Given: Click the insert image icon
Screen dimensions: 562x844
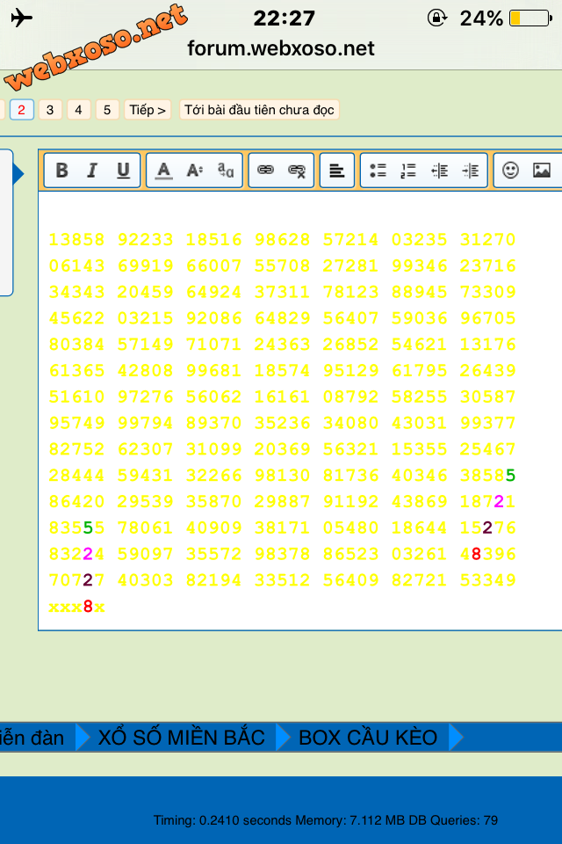Looking at the screenshot, I should (542, 171).
